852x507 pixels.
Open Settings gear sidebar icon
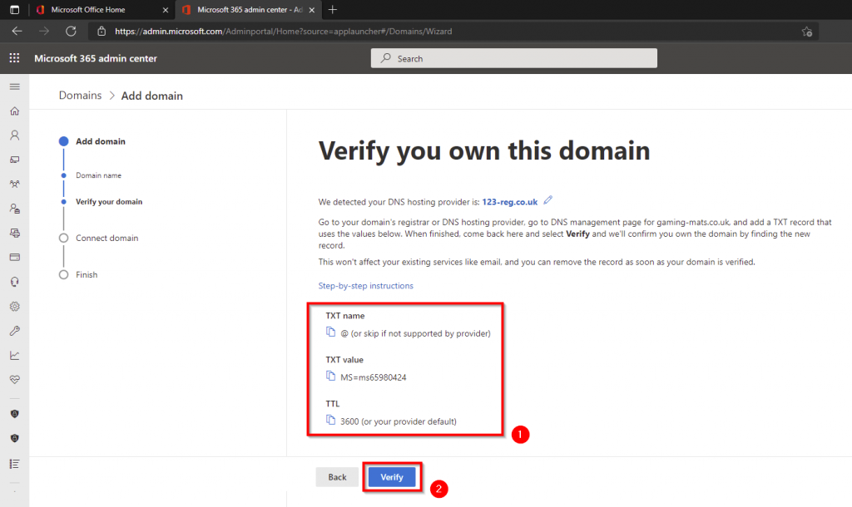(15, 306)
